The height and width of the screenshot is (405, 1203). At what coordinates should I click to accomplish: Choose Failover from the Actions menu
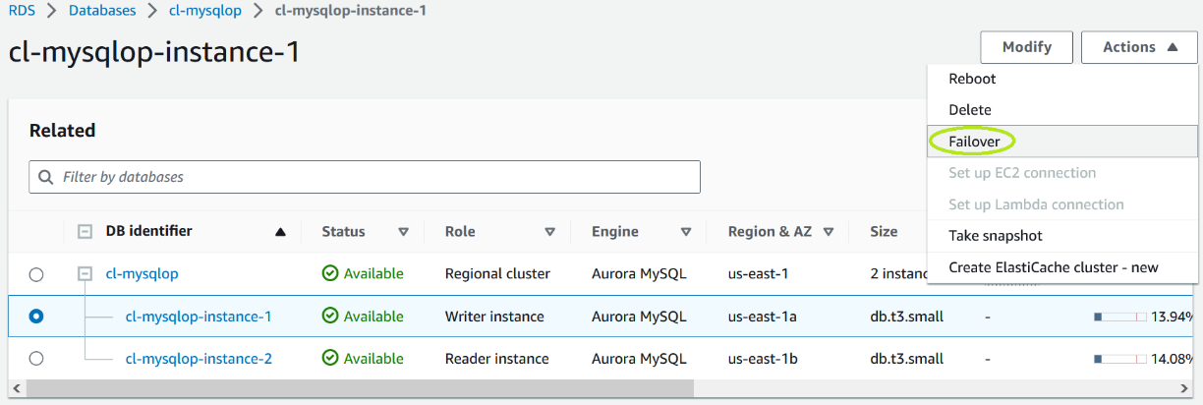[974, 142]
